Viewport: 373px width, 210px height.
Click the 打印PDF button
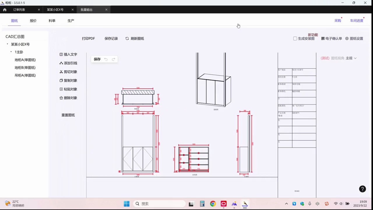(x=88, y=38)
